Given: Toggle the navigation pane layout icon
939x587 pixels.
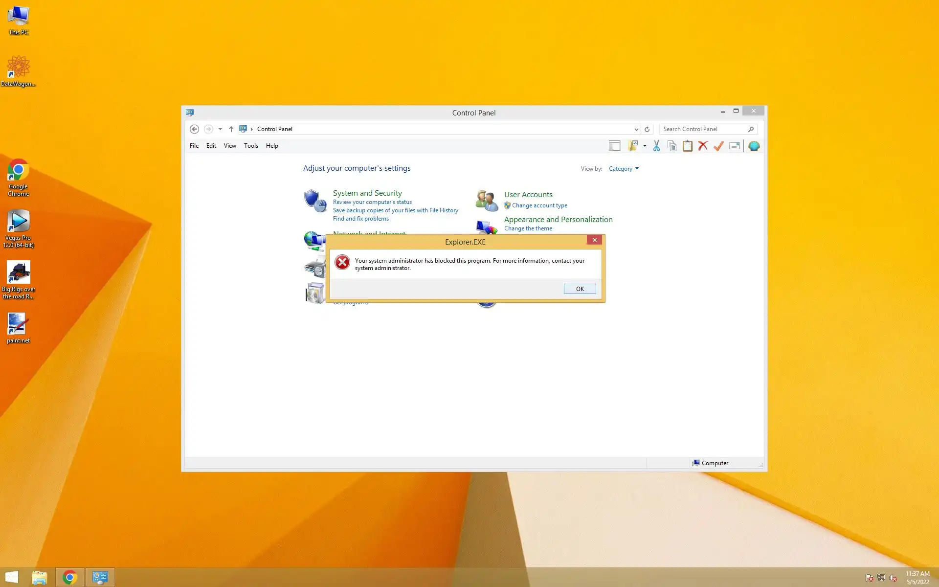Looking at the screenshot, I should click(614, 146).
